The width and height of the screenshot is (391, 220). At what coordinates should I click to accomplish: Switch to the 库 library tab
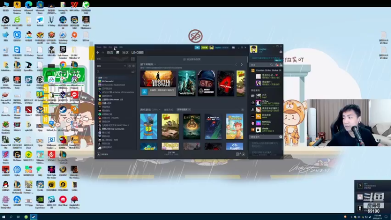(x=117, y=52)
